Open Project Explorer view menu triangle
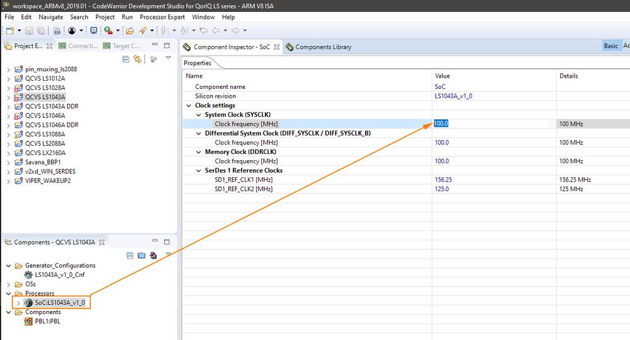 pyautogui.click(x=168, y=58)
